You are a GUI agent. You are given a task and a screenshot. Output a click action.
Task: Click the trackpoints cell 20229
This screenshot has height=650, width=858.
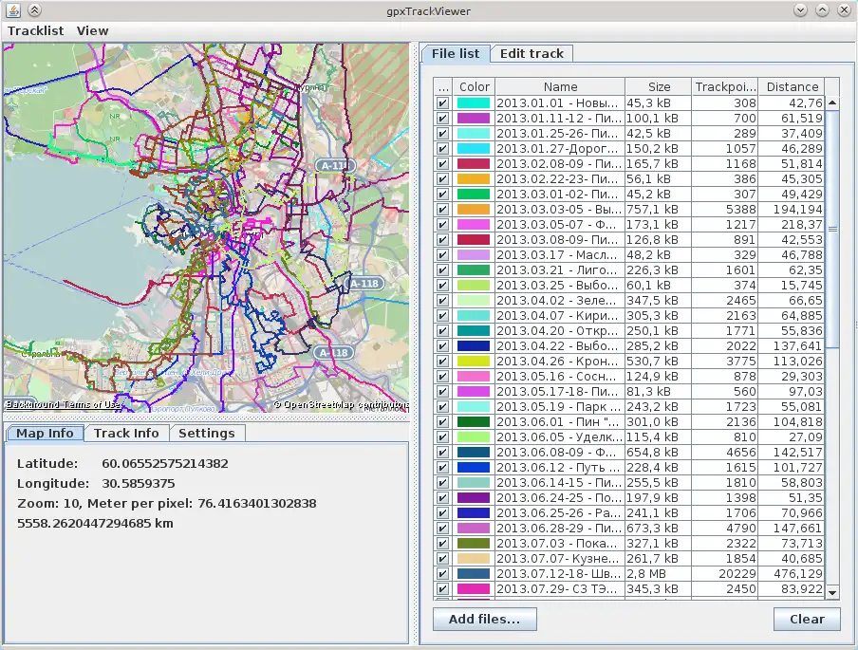click(725, 573)
